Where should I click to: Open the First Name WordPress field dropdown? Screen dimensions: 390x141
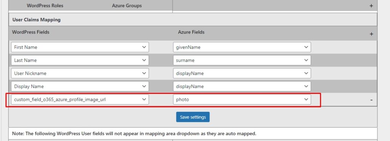(80, 47)
